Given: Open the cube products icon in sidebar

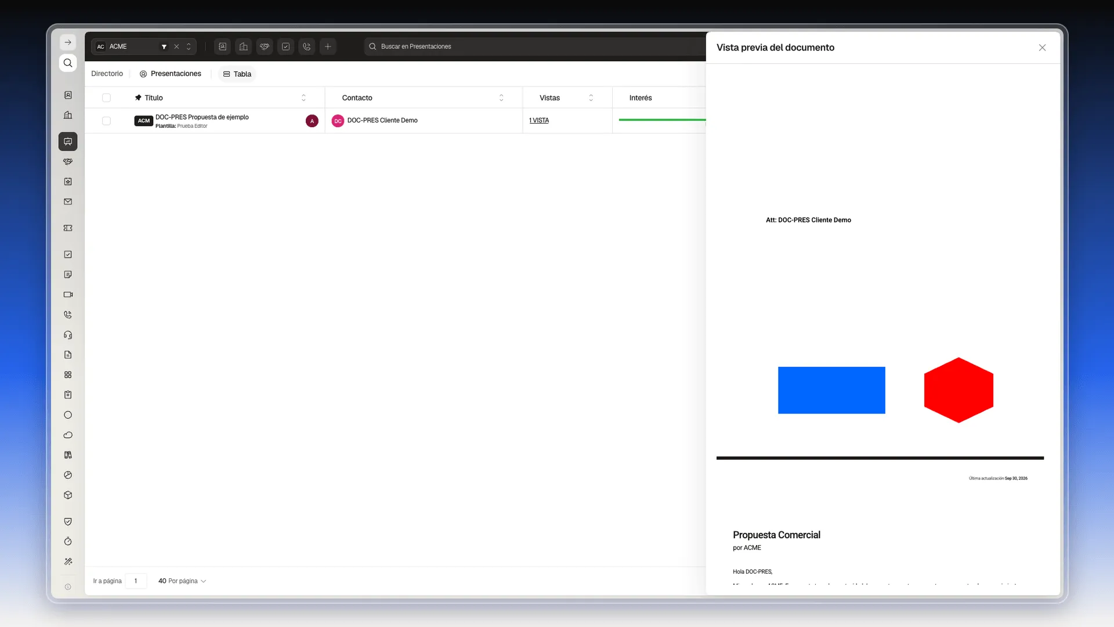Looking at the screenshot, I should click(x=68, y=495).
